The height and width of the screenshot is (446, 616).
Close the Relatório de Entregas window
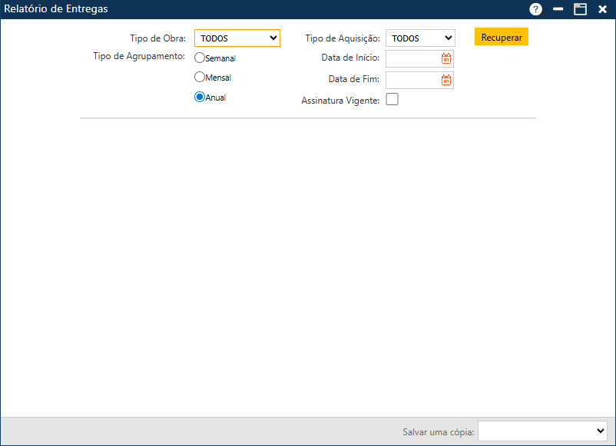coord(602,9)
